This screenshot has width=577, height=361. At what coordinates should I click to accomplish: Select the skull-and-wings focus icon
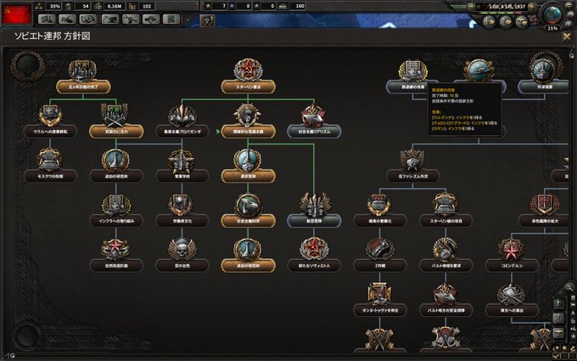(182, 250)
